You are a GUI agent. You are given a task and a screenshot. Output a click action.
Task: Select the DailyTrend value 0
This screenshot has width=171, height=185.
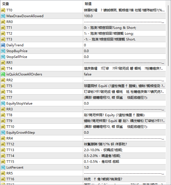pyautogui.click(x=85, y=45)
